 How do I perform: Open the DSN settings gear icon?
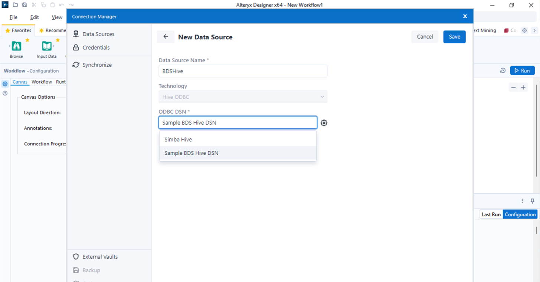pyautogui.click(x=324, y=123)
